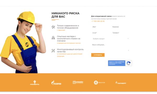157x94 pixels.
Task: Click into the 'Ваше сообщение' message textarea
Action: point(110,47)
